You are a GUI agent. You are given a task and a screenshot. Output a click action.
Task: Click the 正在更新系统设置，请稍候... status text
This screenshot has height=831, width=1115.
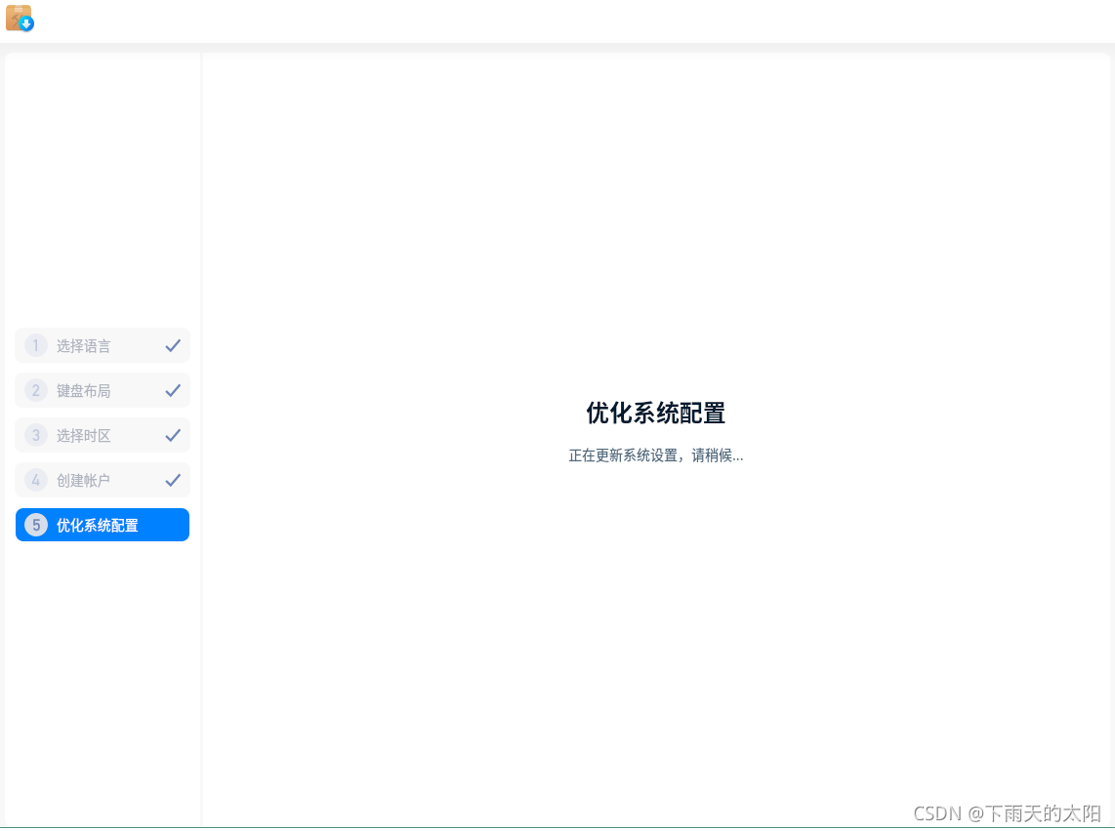pos(656,456)
